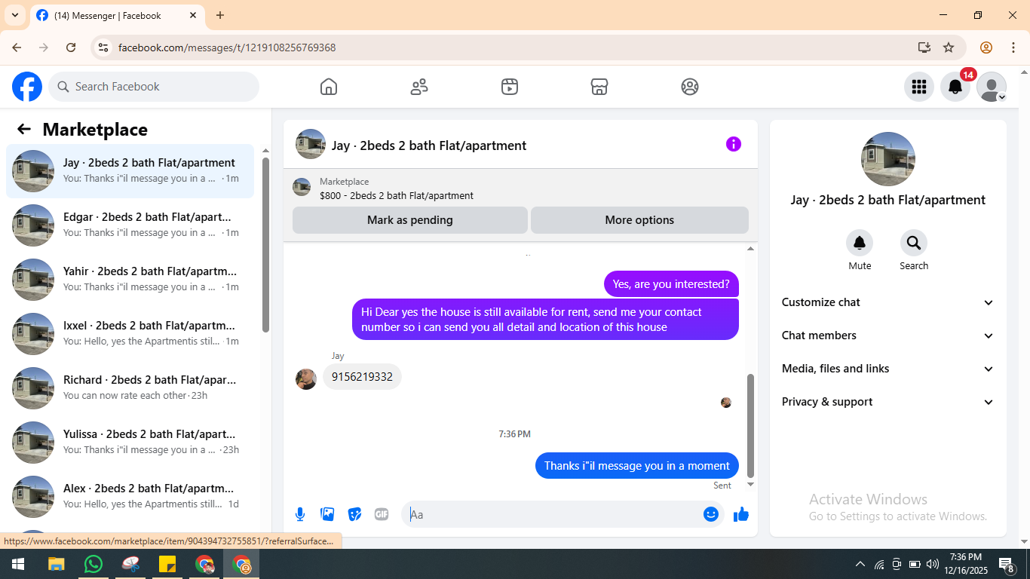Click Jay's profile photo beside 9156219332

click(306, 378)
